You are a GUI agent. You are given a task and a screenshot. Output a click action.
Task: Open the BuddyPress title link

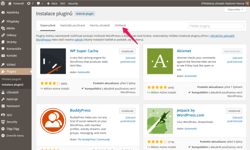click(x=80, y=110)
